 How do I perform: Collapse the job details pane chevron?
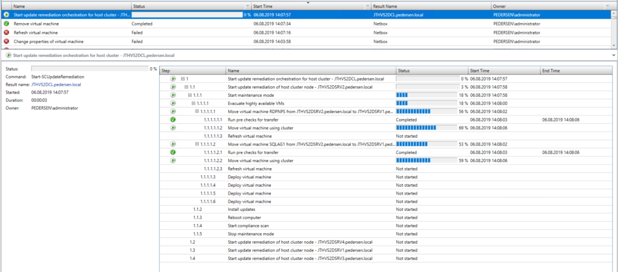click(x=614, y=55)
